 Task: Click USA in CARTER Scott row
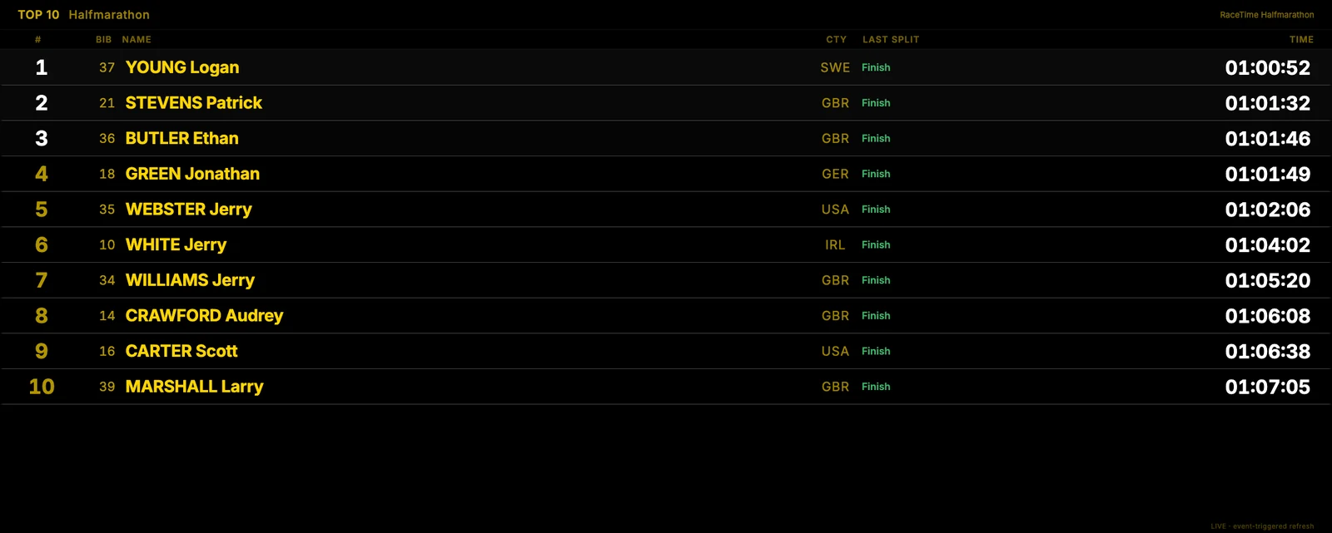pyautogui.click(x=835, y=352)
